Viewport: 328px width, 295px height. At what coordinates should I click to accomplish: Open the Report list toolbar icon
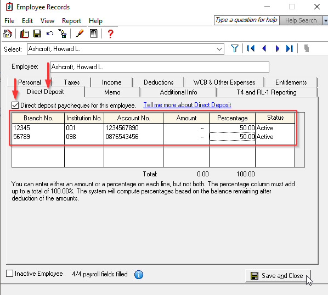click(93, 34)
